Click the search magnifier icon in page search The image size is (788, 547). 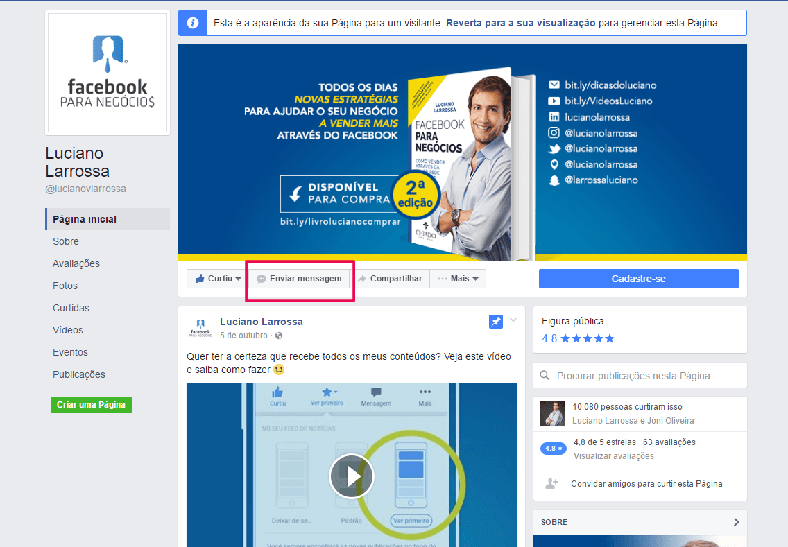click(x=545, y=375)
